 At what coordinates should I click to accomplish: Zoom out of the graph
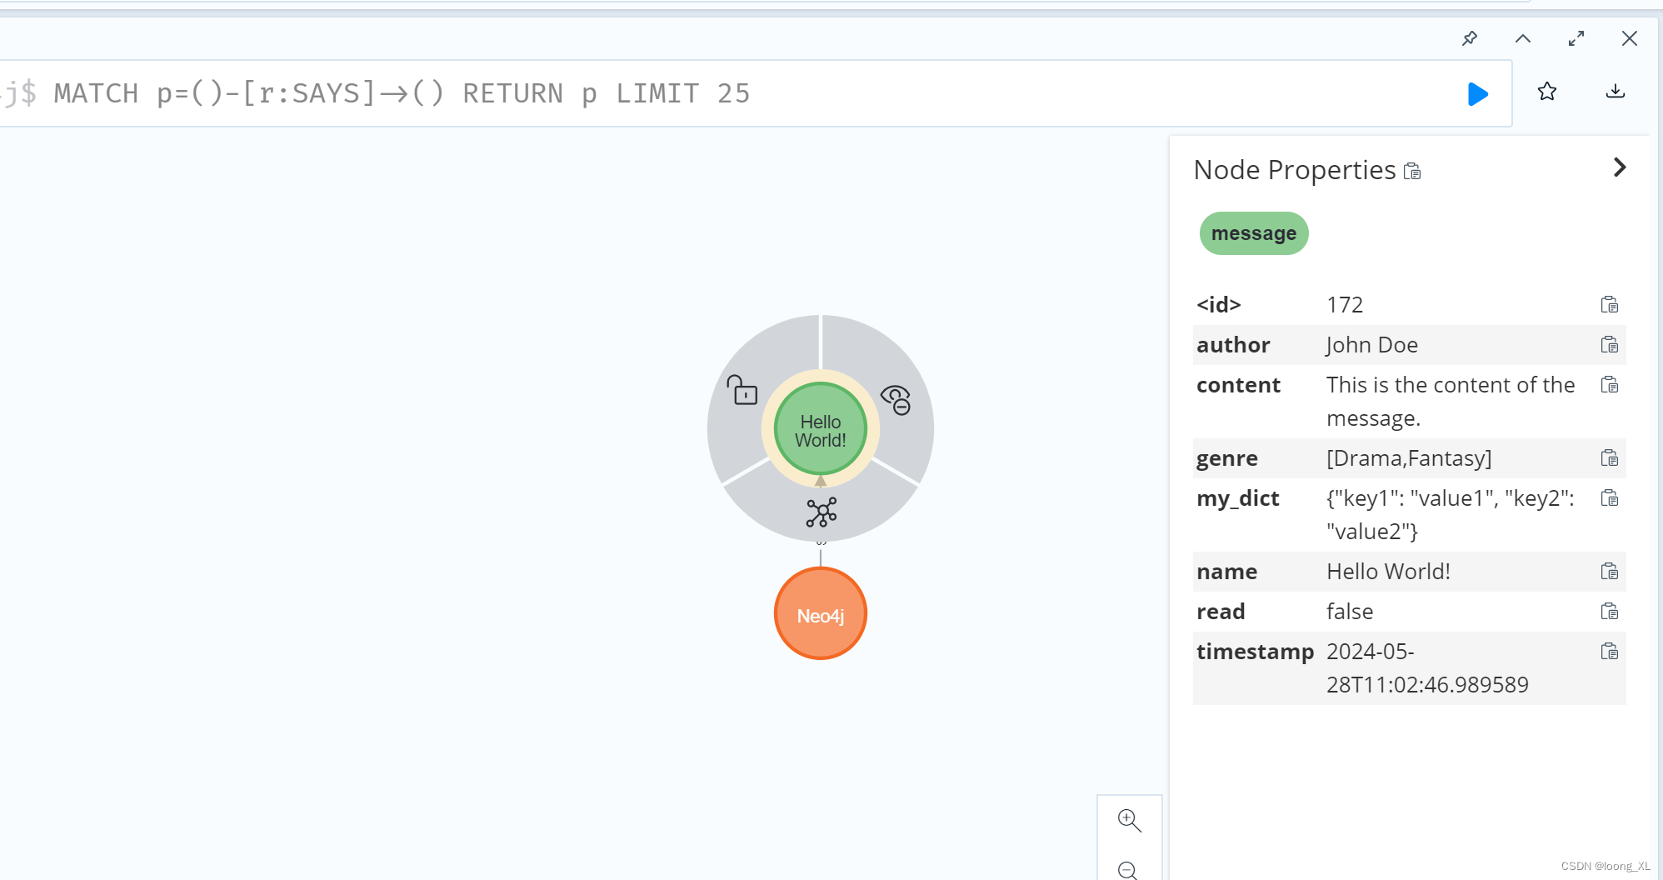(1127, 870)
